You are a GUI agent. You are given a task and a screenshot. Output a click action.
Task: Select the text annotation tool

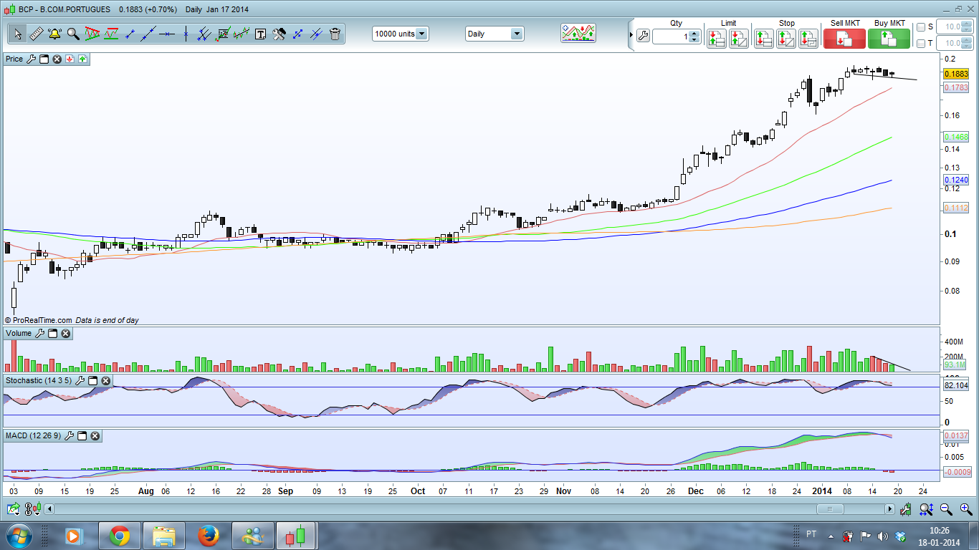260,34
